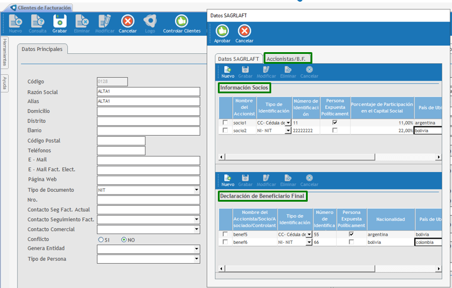
Task: Select the socio1 row checkbox
Action: pyautogui.click(x=225, y=122)
